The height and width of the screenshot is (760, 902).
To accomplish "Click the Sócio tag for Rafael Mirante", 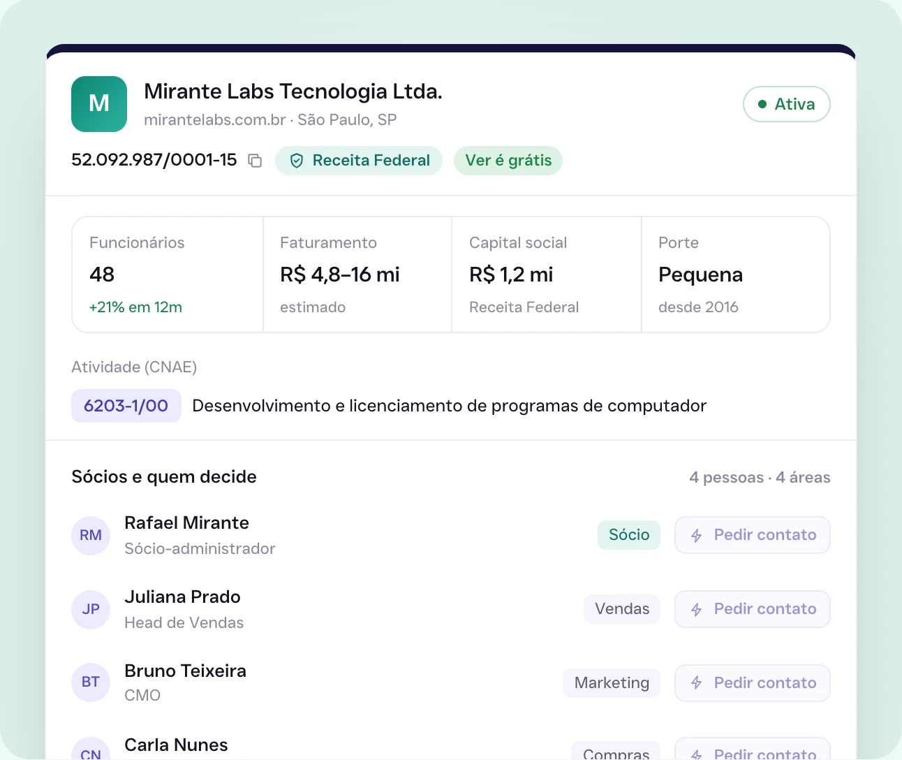I will [x=629, y=535].
